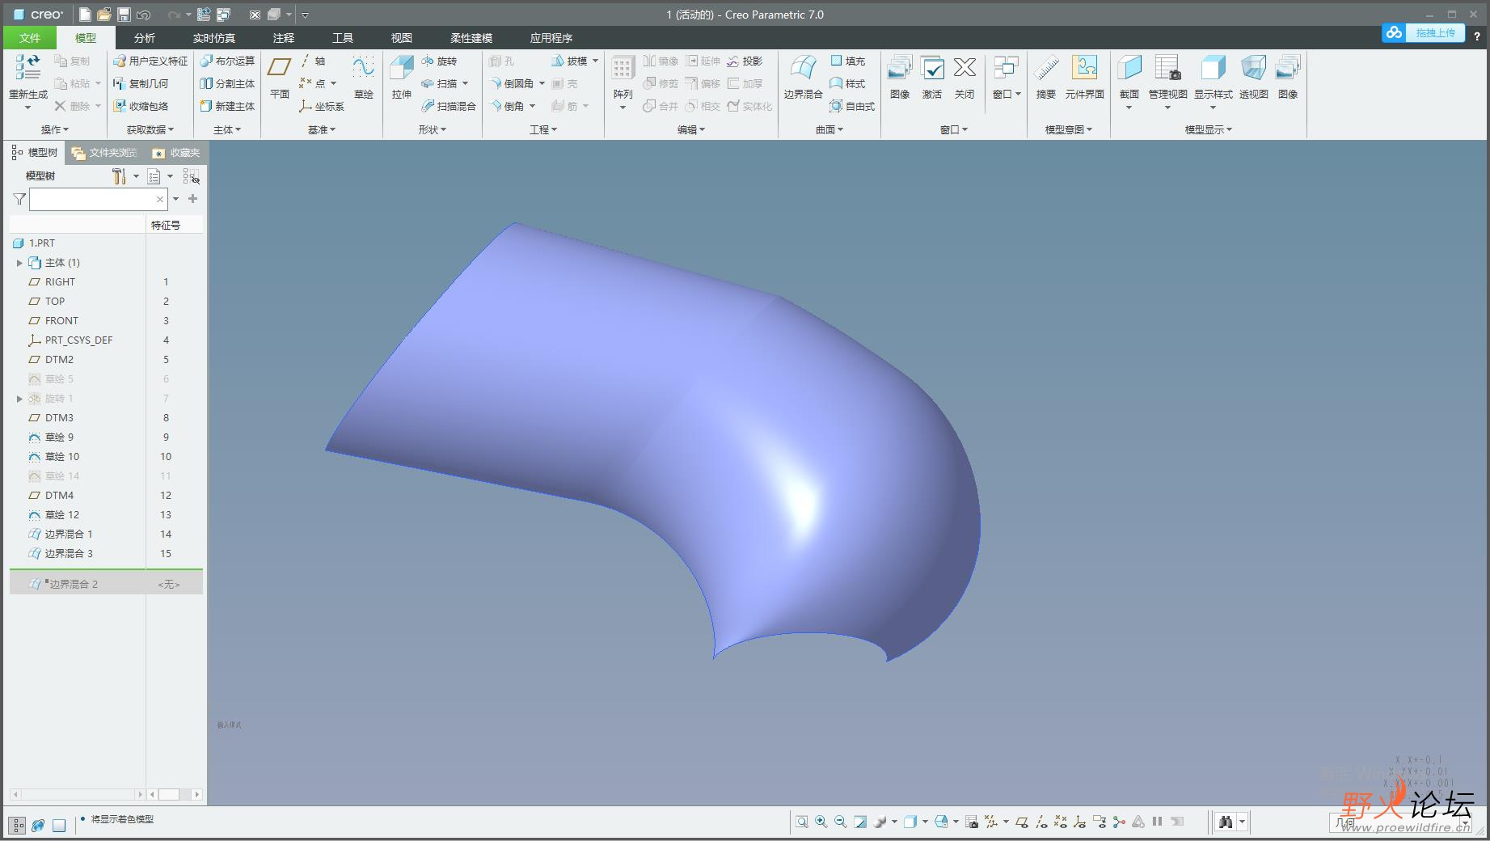Click the Project (投影) tool
Screen dimensions: 1490x841
745,61
